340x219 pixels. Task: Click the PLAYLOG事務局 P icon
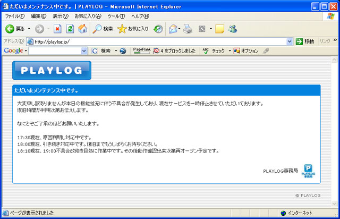[x=308, y=171]
